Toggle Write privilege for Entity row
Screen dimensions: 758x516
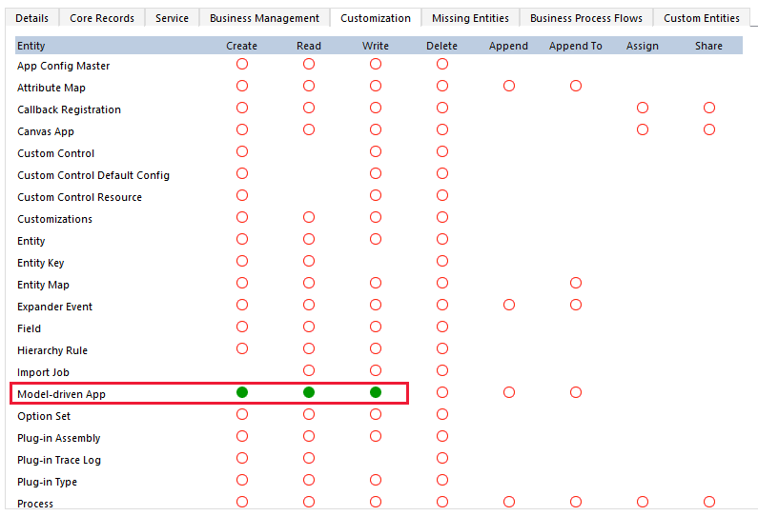point(376,239)
